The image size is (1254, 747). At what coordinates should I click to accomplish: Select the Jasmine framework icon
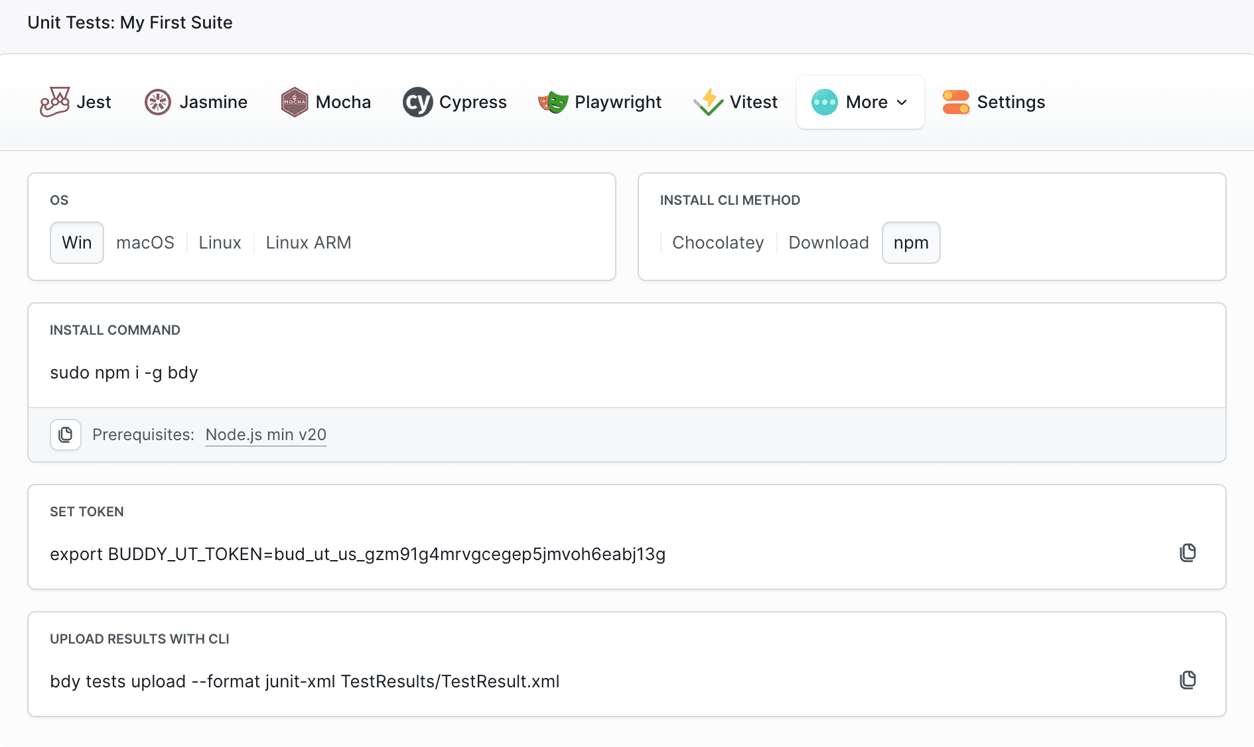tap(159, 101)
